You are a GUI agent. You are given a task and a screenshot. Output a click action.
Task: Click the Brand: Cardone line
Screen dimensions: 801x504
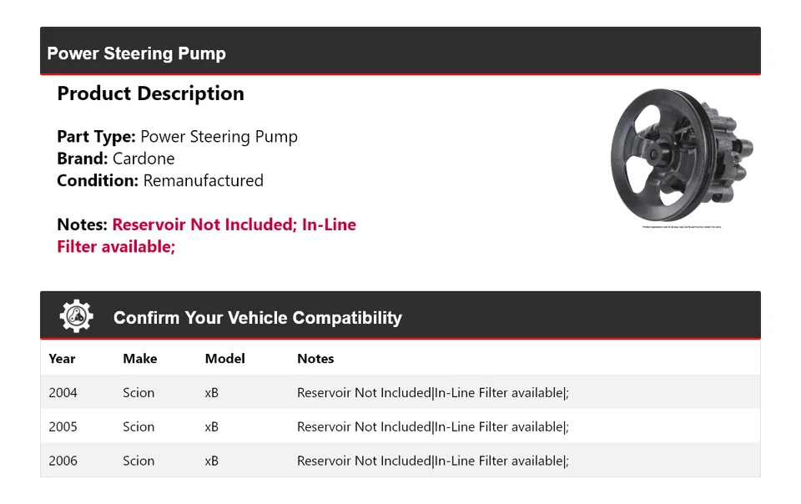(116, 159)
